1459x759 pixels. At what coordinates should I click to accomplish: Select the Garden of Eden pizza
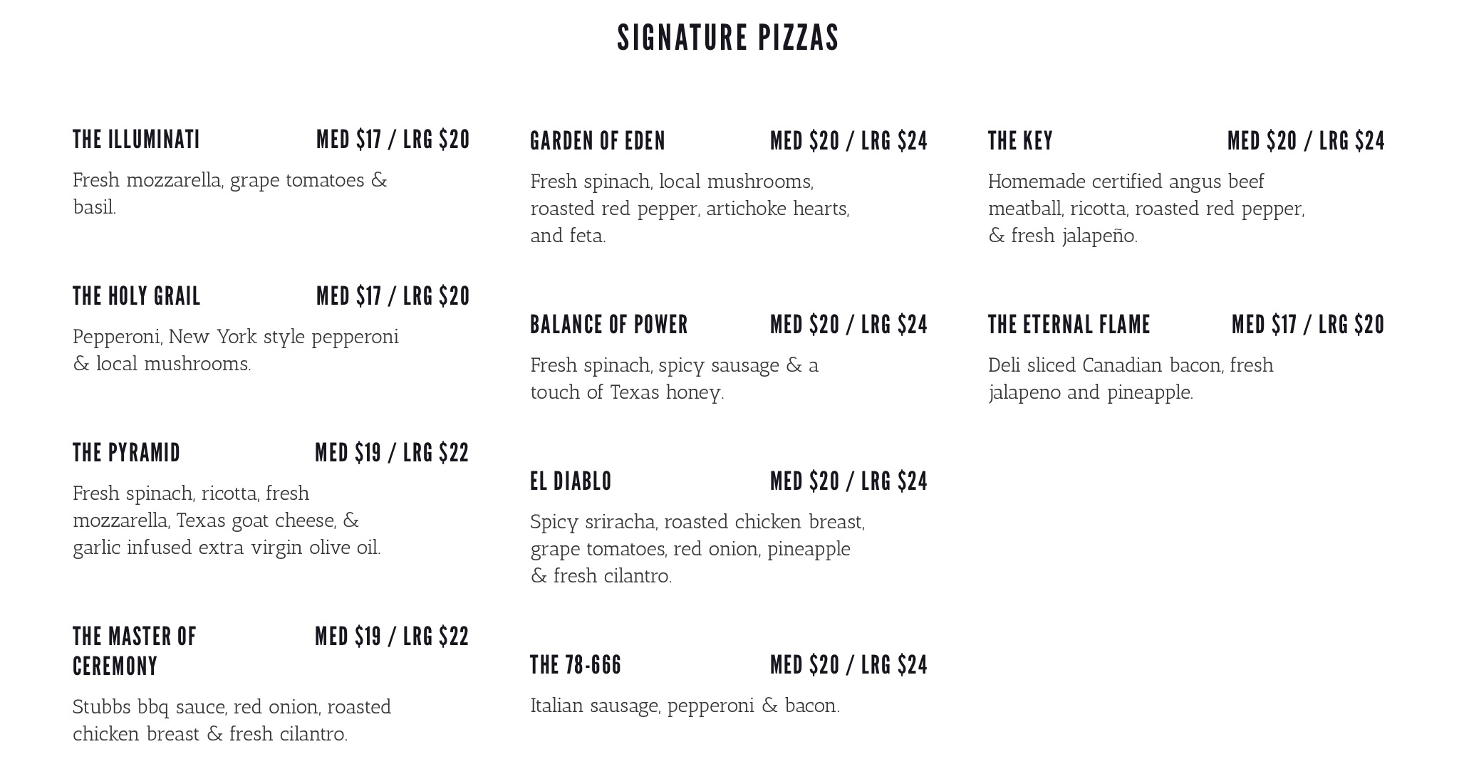(597, 141)
